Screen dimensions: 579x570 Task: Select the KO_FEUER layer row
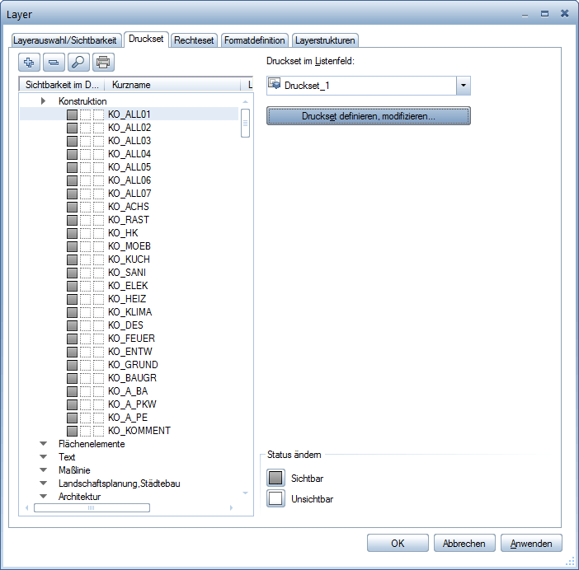(x=129, y=339)
